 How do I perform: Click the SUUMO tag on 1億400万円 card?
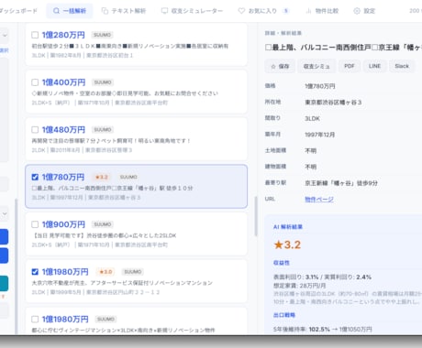103,82
